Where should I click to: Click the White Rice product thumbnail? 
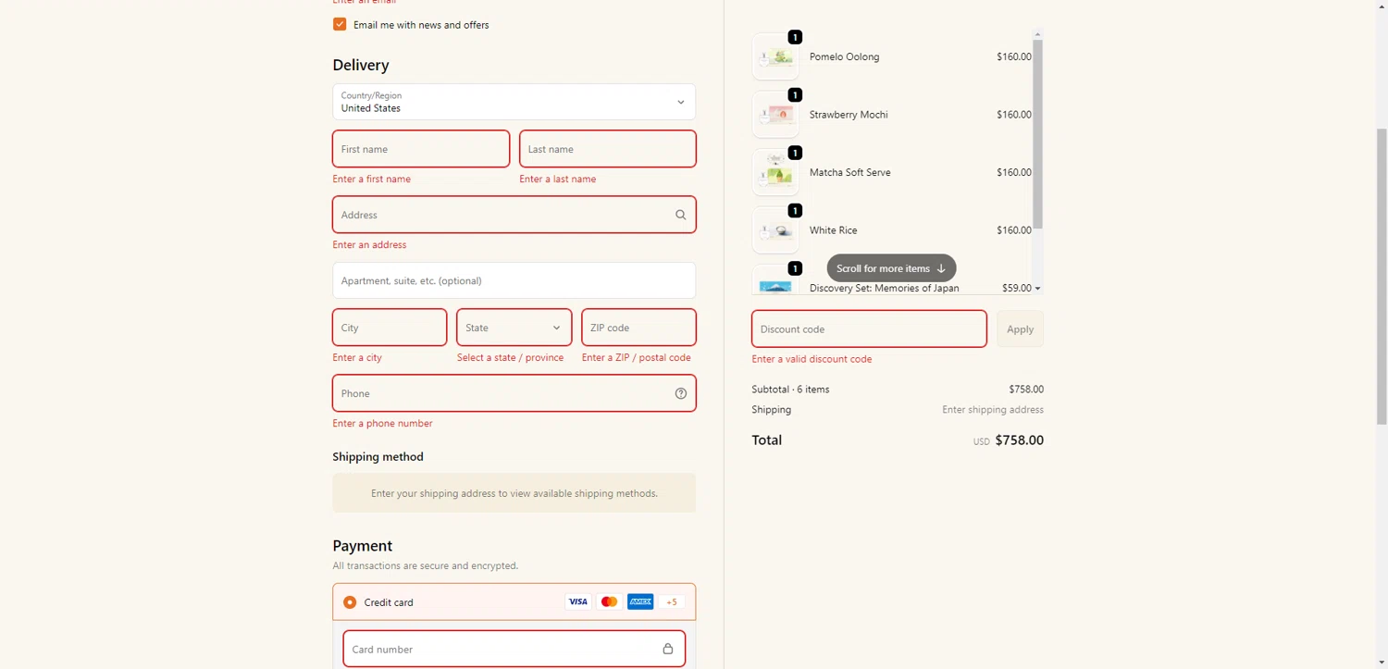pos(775,230)
